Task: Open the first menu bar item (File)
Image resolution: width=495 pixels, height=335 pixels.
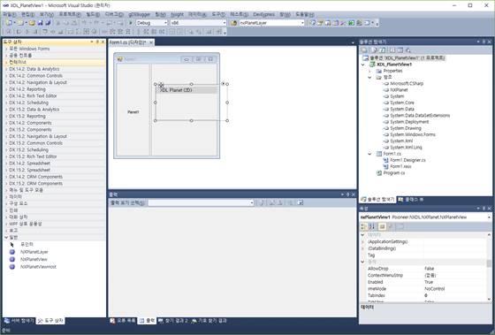Action: 9,14
